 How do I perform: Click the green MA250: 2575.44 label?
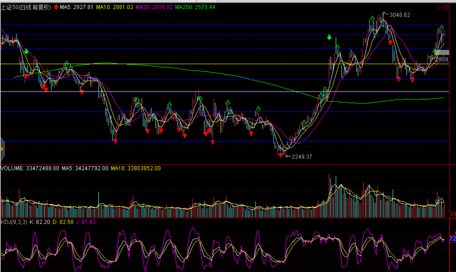coord(195,7)
